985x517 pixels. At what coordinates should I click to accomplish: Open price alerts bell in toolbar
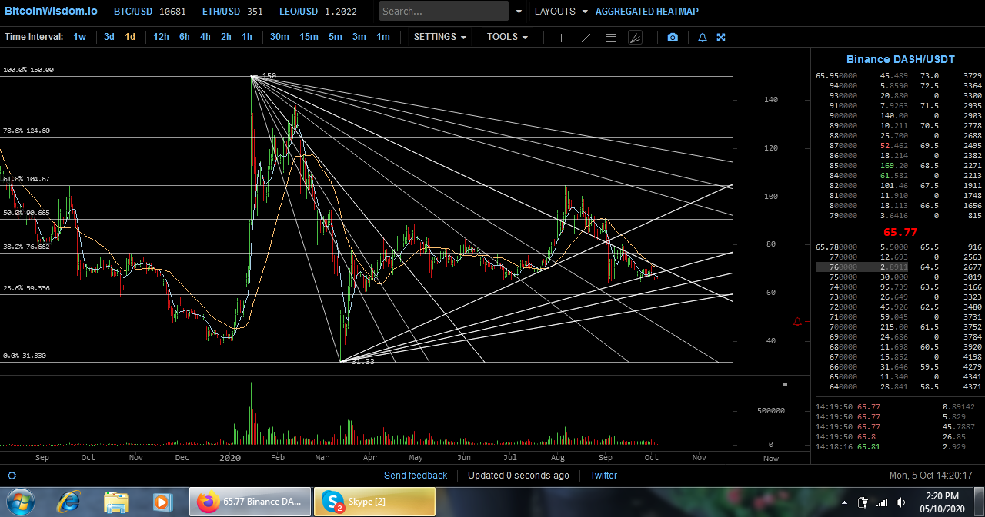click(x=702, y=38)
